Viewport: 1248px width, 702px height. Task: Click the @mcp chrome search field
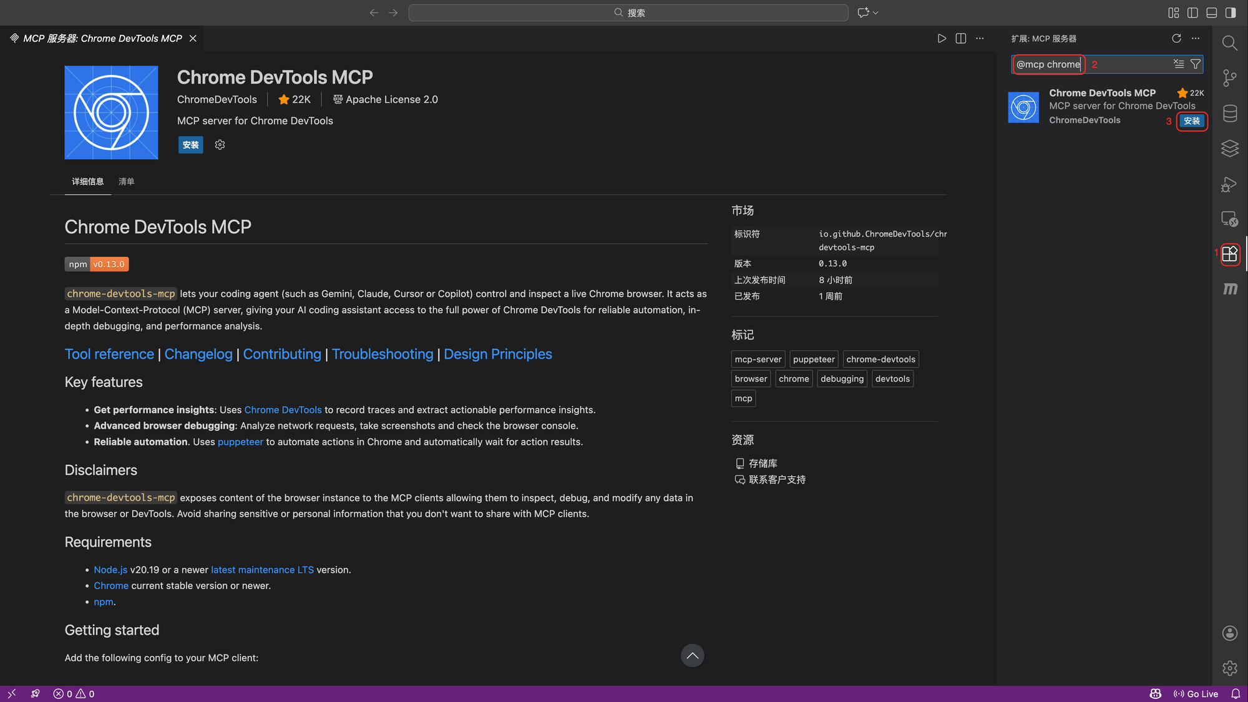pos(1048,64)
